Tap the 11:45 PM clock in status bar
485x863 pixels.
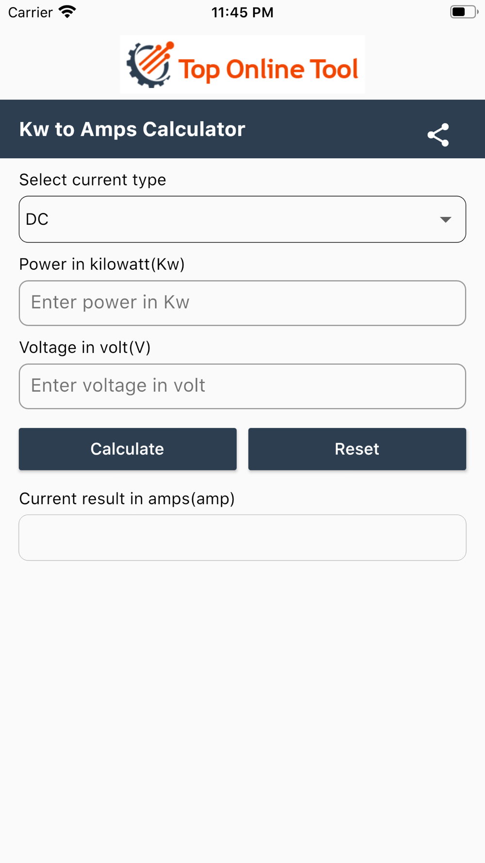pyautogui.click(x=242, y=12)
